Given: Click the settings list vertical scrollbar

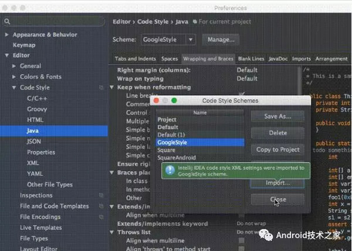Looking at the screenshot, I should [299, 81].
